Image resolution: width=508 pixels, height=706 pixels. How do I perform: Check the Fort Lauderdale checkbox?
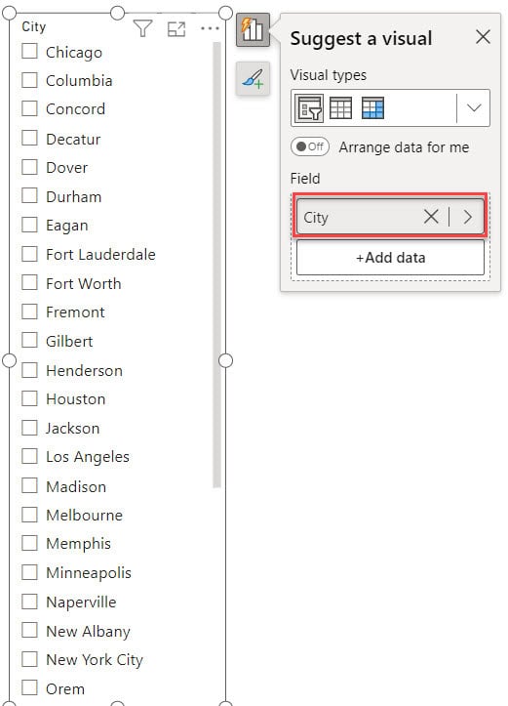tap(29, 254)
